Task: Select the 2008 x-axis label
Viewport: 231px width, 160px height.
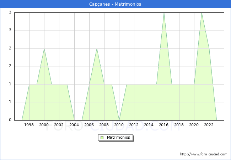Action: 104,125
